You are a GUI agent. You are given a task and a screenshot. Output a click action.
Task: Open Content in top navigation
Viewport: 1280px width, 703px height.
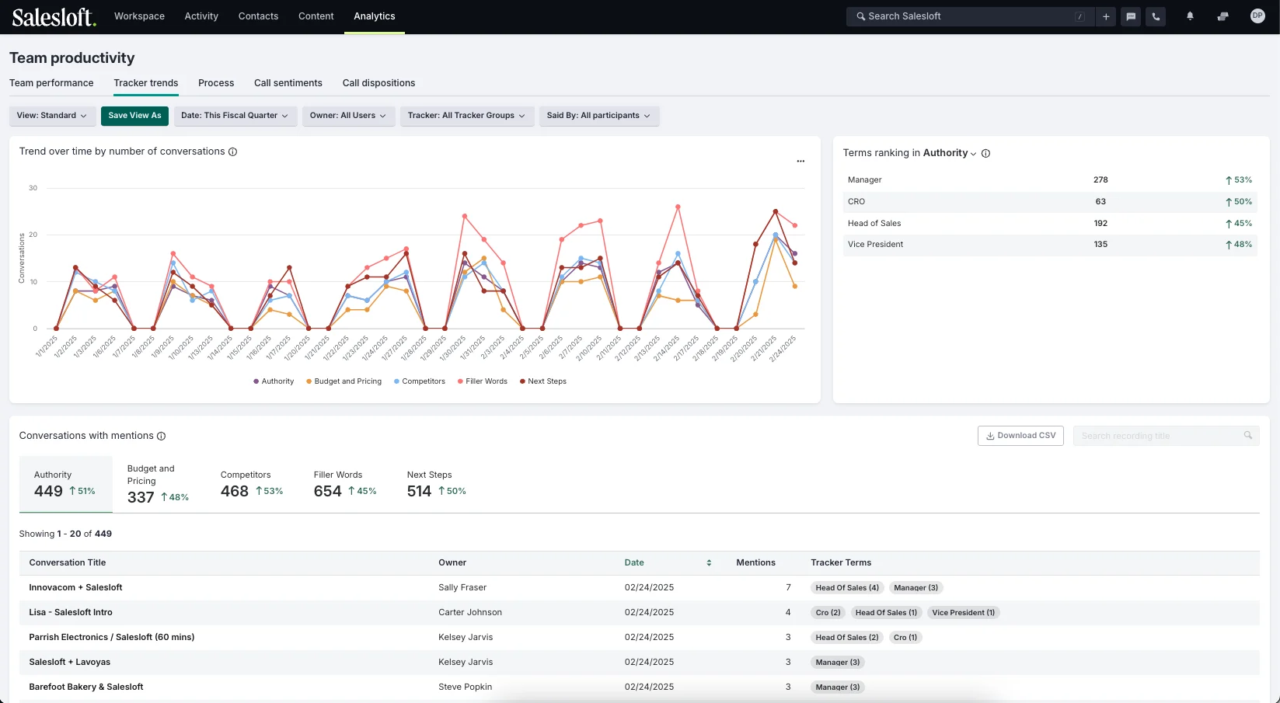(x=316, y=16)
